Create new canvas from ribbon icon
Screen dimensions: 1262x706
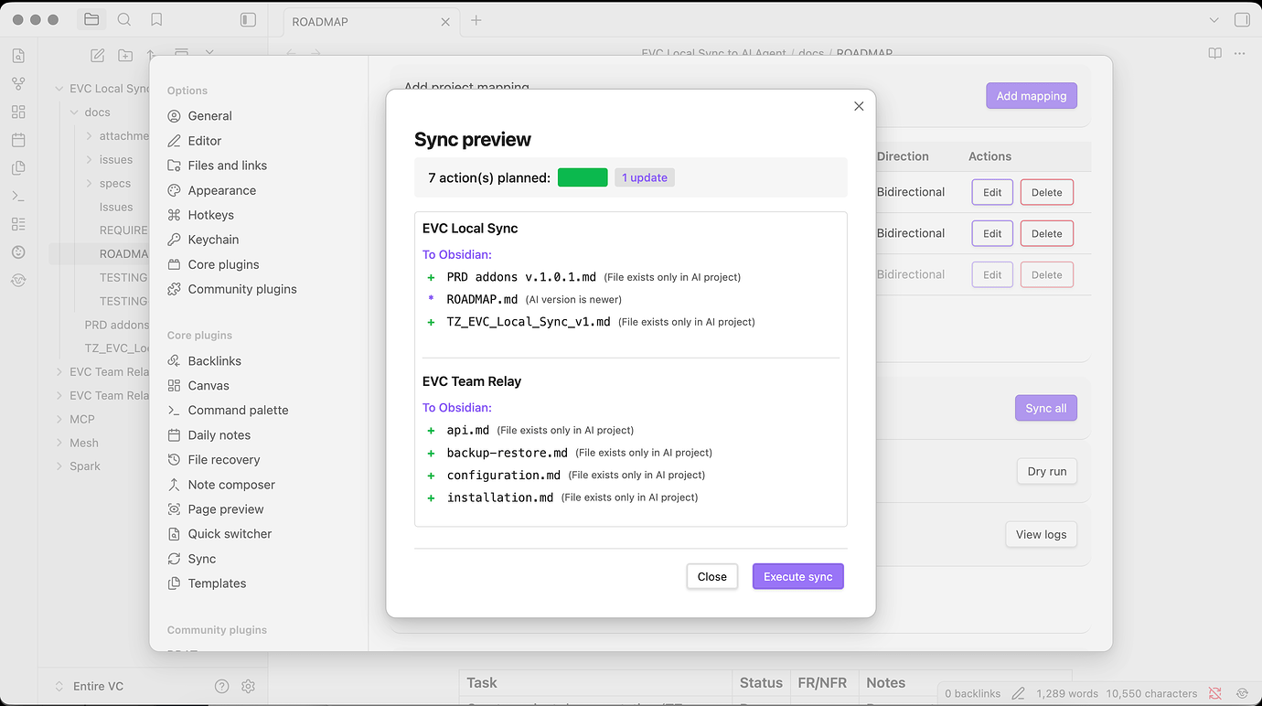(18, 112)
